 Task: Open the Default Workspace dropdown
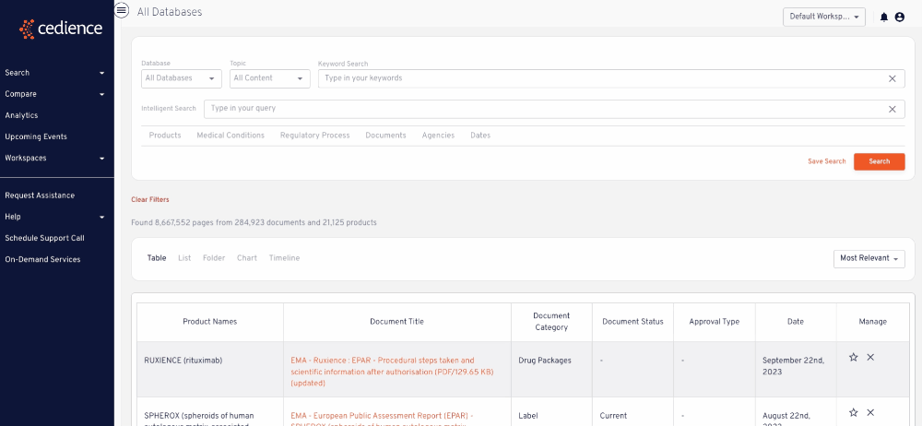click(x=824, y=18)
